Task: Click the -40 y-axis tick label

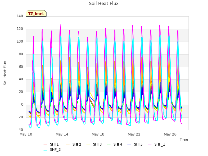Action: click(x=20, y=130)
